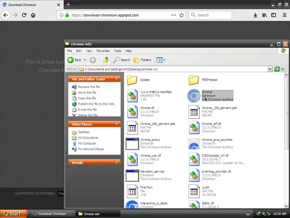Expand the Details panel
Screen dimensions: 290x218
tap(116, 162)
